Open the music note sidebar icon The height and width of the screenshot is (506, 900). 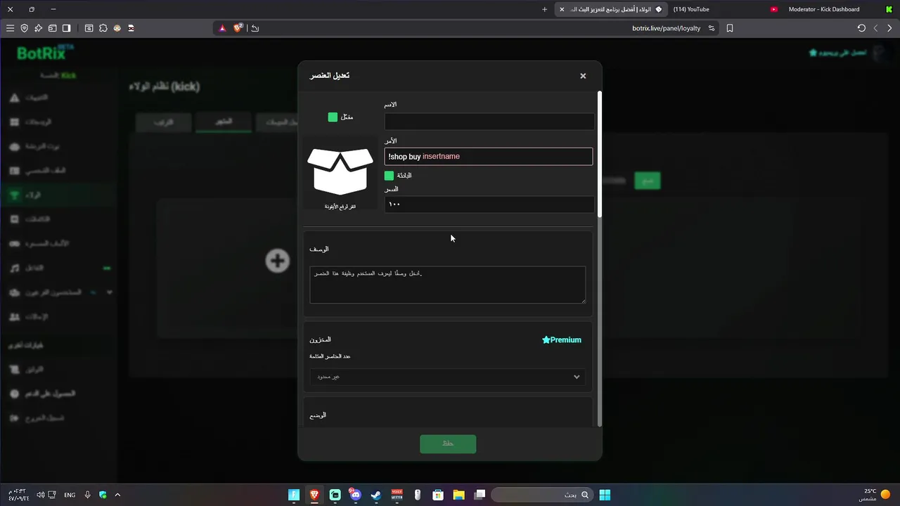point(14,268)
